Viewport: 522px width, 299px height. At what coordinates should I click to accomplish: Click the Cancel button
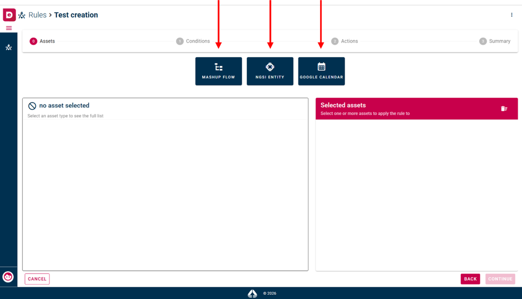(37, 279)
